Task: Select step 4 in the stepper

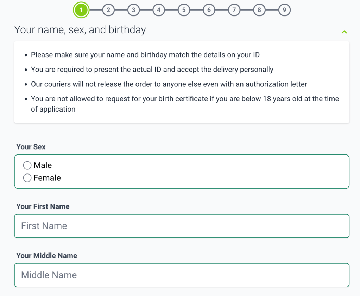Action: pyautogui.click(x=159, y=10)
